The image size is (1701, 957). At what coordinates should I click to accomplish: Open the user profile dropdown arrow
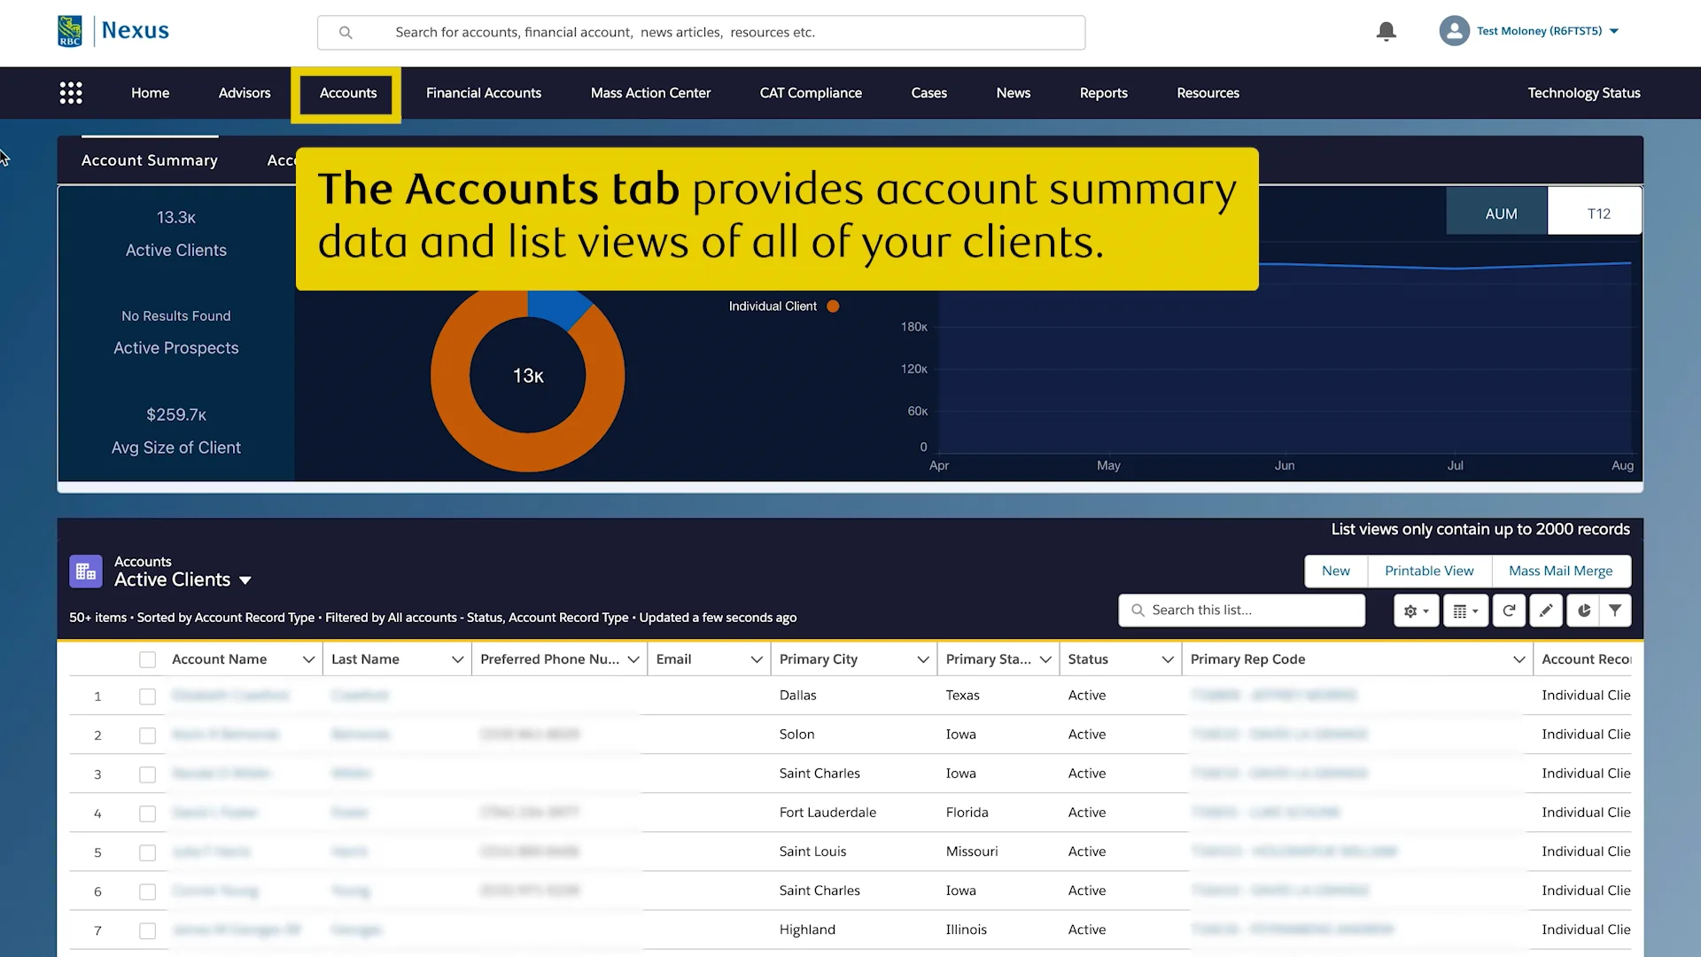(1614, 31)
